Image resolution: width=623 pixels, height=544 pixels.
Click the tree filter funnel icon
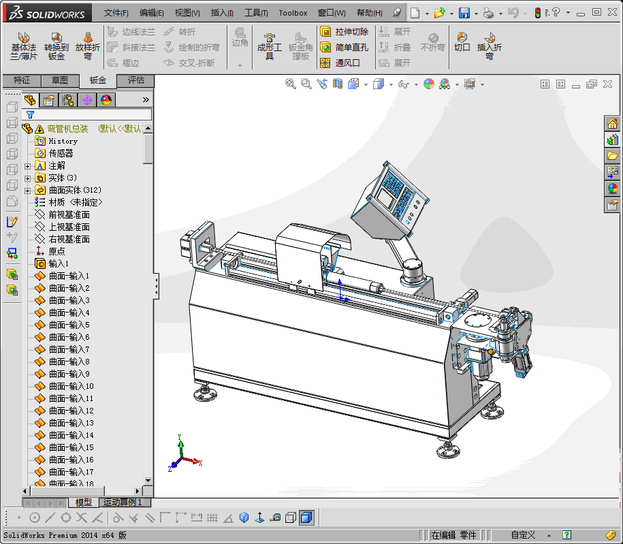pos(30,114)
